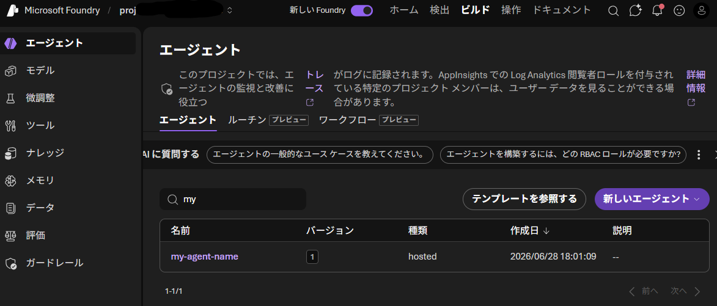717x306 pixels.
Task: Open the user account avatar
Action: coord(702,10)
